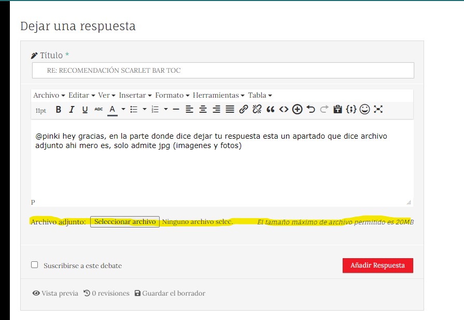Open the 11pt font size selector
This screenshot has width=464, height=320.
pyautogui.click(x=41, y=111)
